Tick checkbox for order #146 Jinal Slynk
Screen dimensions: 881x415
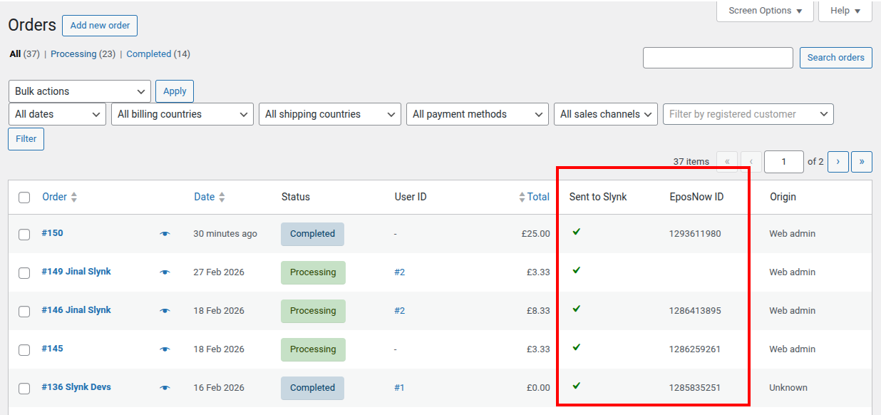click(24, 312)
